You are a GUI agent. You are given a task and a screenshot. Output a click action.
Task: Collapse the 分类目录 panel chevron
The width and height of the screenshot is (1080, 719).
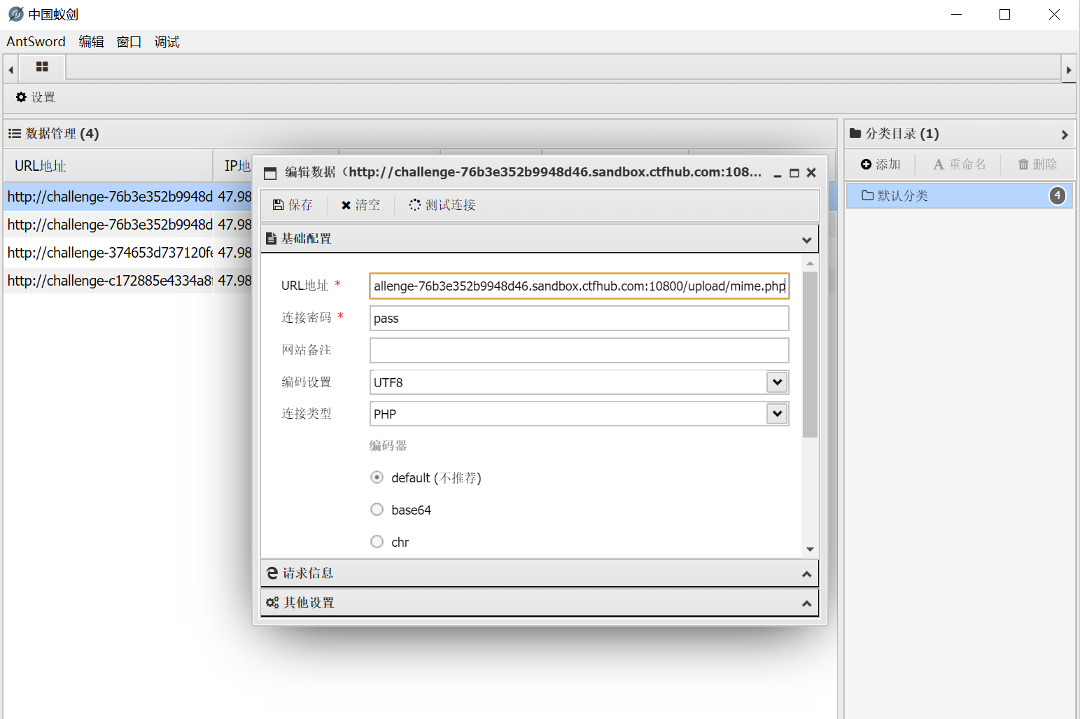[x=1065, y=134]
